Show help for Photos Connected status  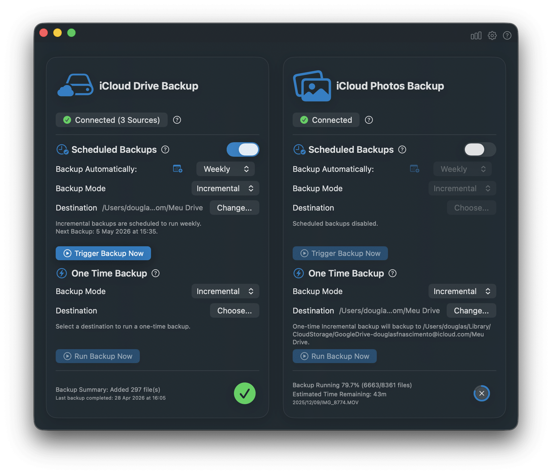pyautogui.click(x=369, y=120)
